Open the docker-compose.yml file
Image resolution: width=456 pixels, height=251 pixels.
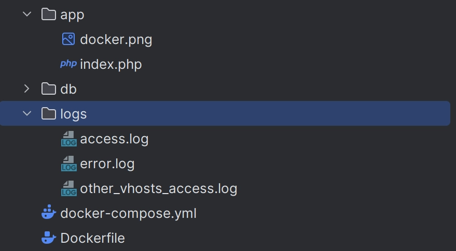(x=128, y=213)
